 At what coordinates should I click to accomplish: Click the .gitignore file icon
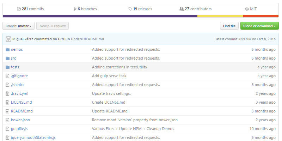[x=7, y=76]
